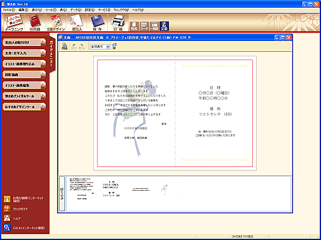The height and width of the screenshot is (240, 321).
Task: Click the イラスト・画像編集 guide button
Action: tap(24, 85)
